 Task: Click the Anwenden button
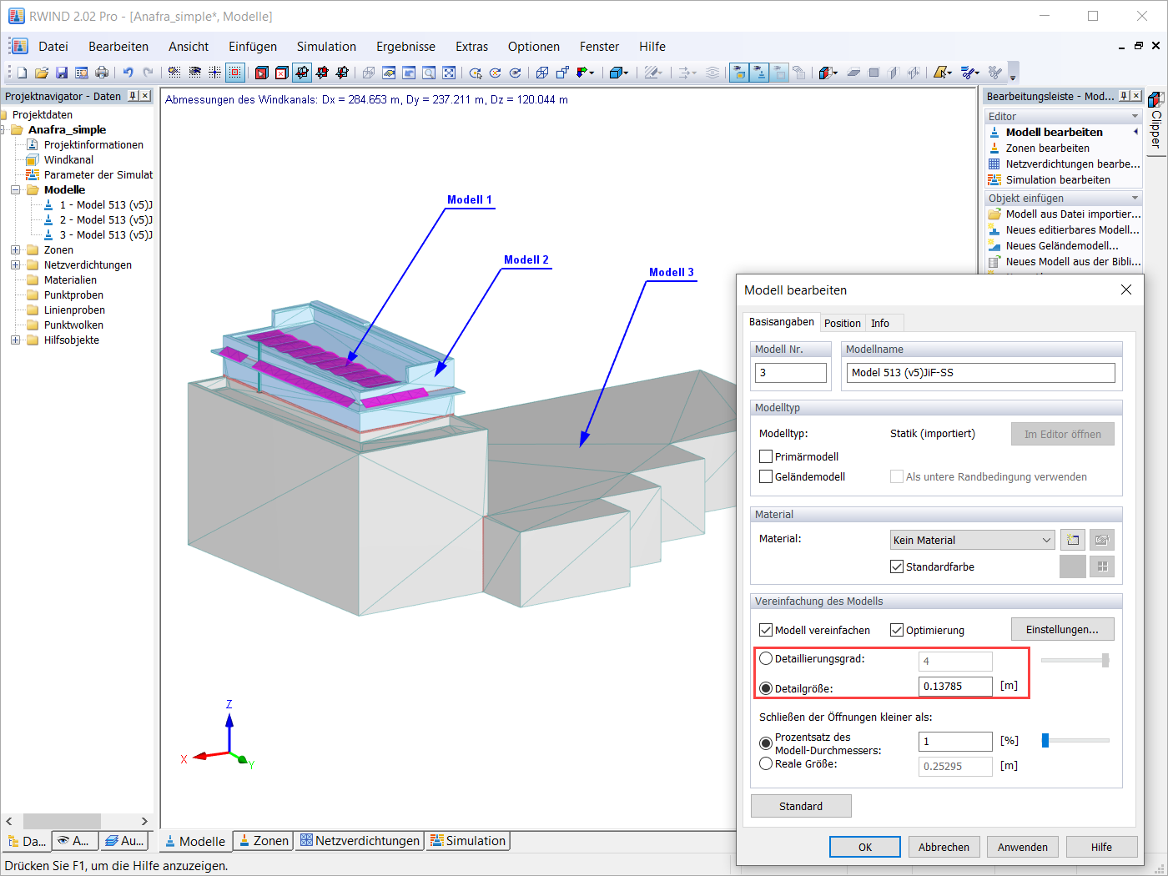point(1023,847)
